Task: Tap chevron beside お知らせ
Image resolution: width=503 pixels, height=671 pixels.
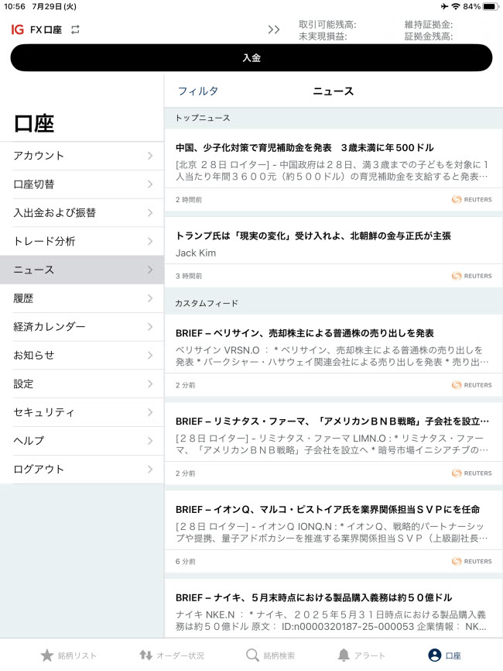Action: pos(150,355)
